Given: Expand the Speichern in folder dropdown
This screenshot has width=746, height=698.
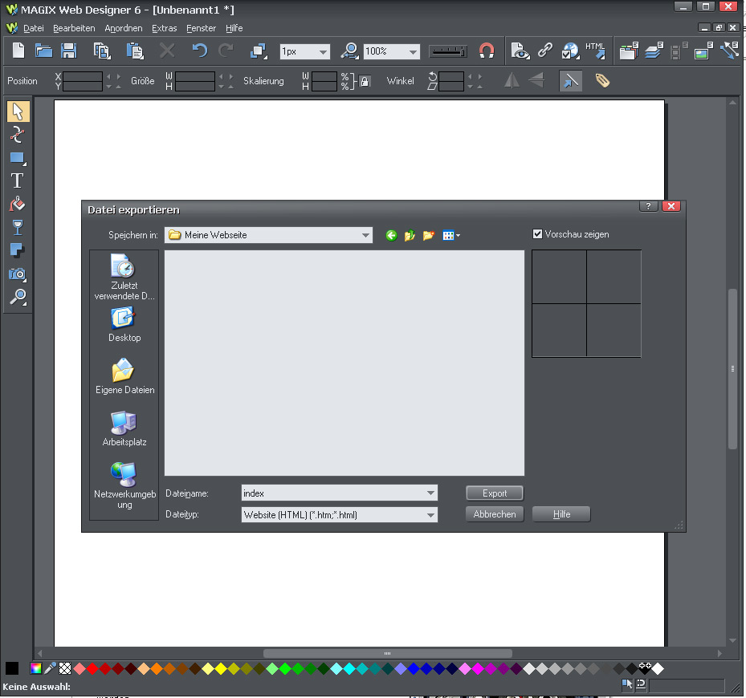Looking at the screenshot, I should [x=365, y=235].
